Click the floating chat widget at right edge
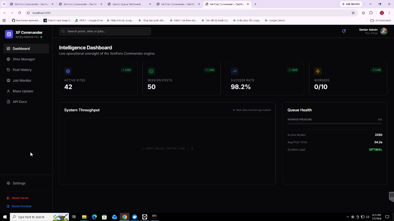Image resolution: width=394 pixels, height=221 pixels. coord(391,196)
